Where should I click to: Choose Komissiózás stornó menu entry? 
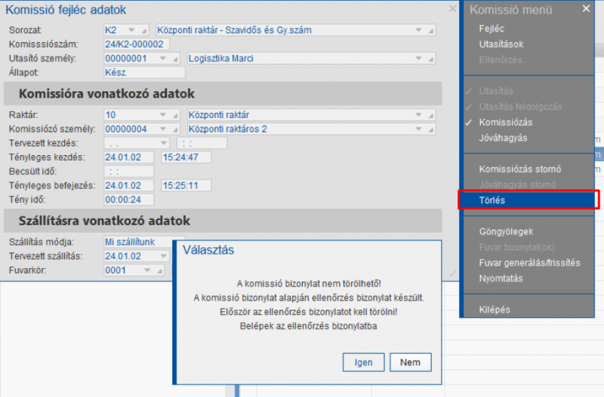click(519, 169)
